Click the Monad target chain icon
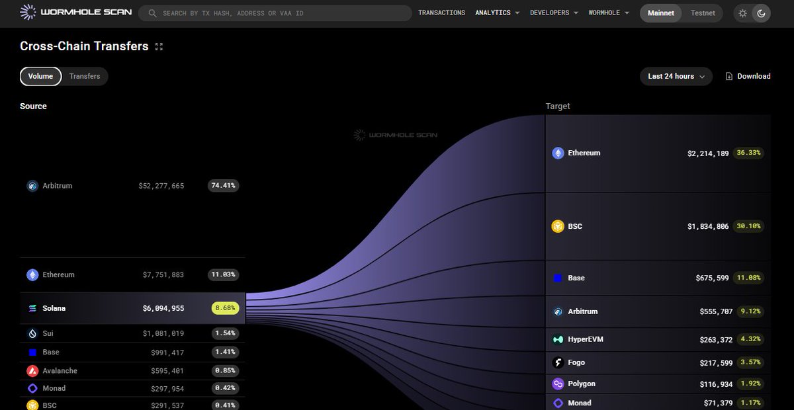Viewport: 794px width, 410px height. pyautogui.click(x=558, y=403)
